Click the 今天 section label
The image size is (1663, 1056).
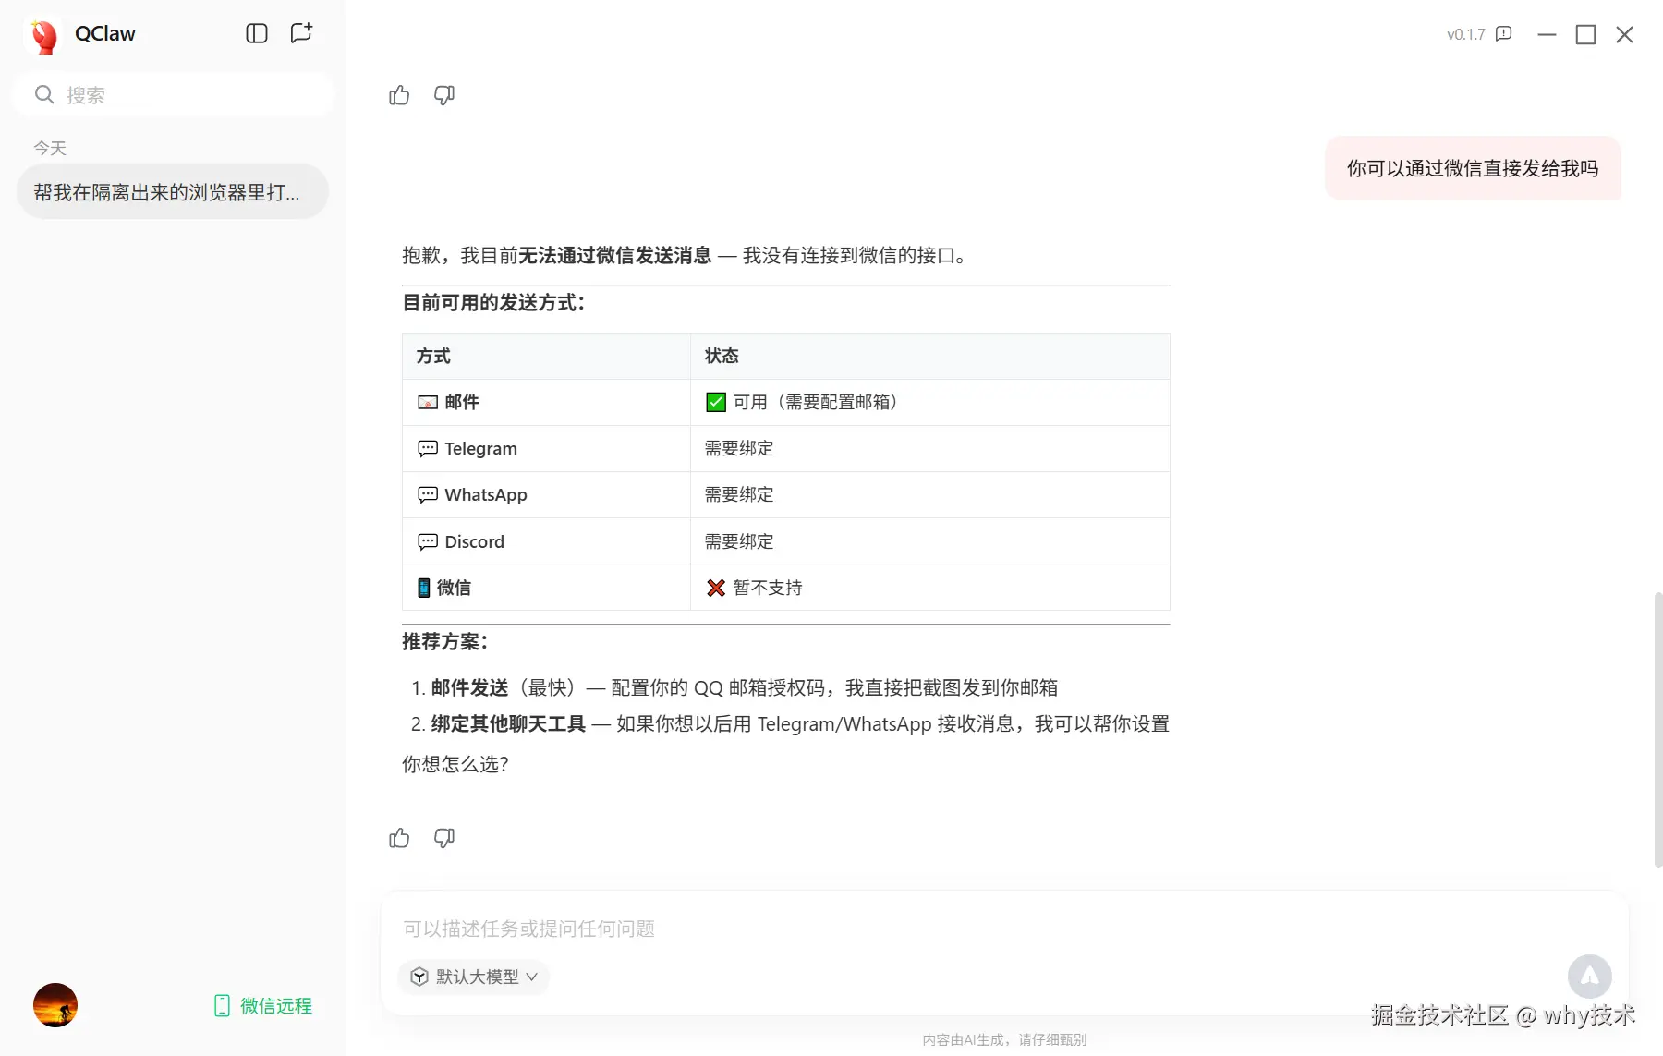(x=50, y=148)
